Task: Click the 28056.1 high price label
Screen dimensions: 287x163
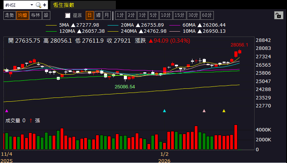Action: [x=239, y=45]
